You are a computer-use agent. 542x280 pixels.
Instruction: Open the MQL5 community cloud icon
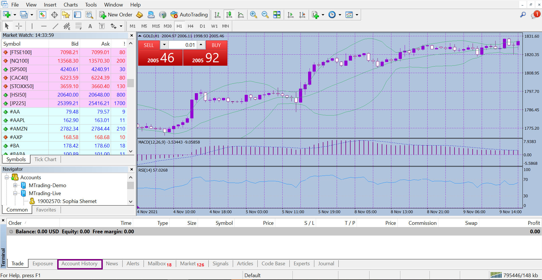coord(151,15)
